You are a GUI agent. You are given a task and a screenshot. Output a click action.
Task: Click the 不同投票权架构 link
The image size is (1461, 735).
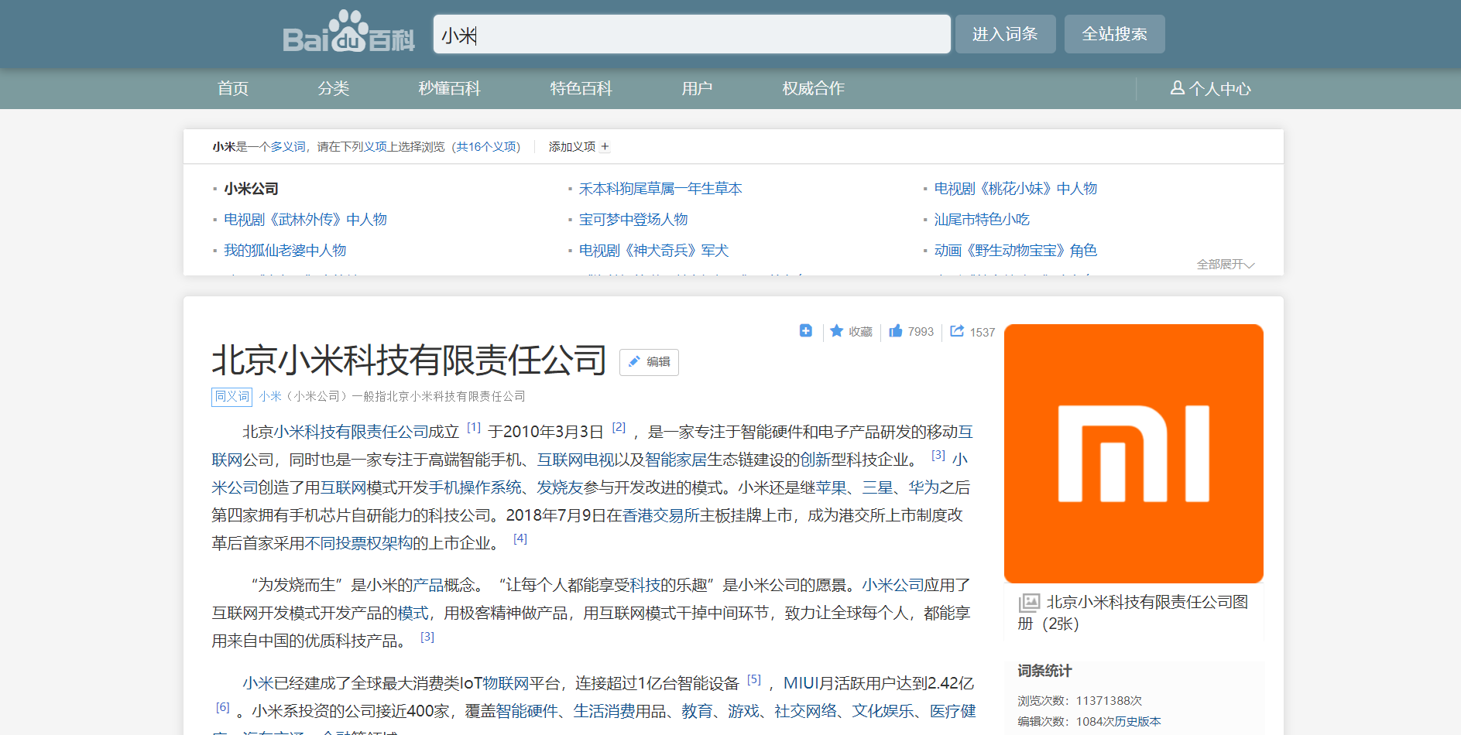pyautogui.click(x=358, y=543)
